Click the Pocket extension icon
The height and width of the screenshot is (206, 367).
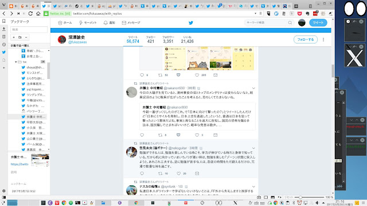[x=299, y=14]
